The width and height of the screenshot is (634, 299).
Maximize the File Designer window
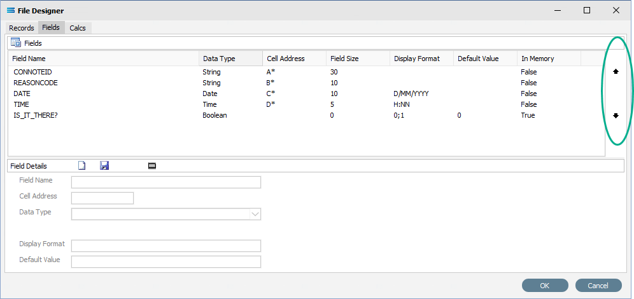(x=587, y=11)
